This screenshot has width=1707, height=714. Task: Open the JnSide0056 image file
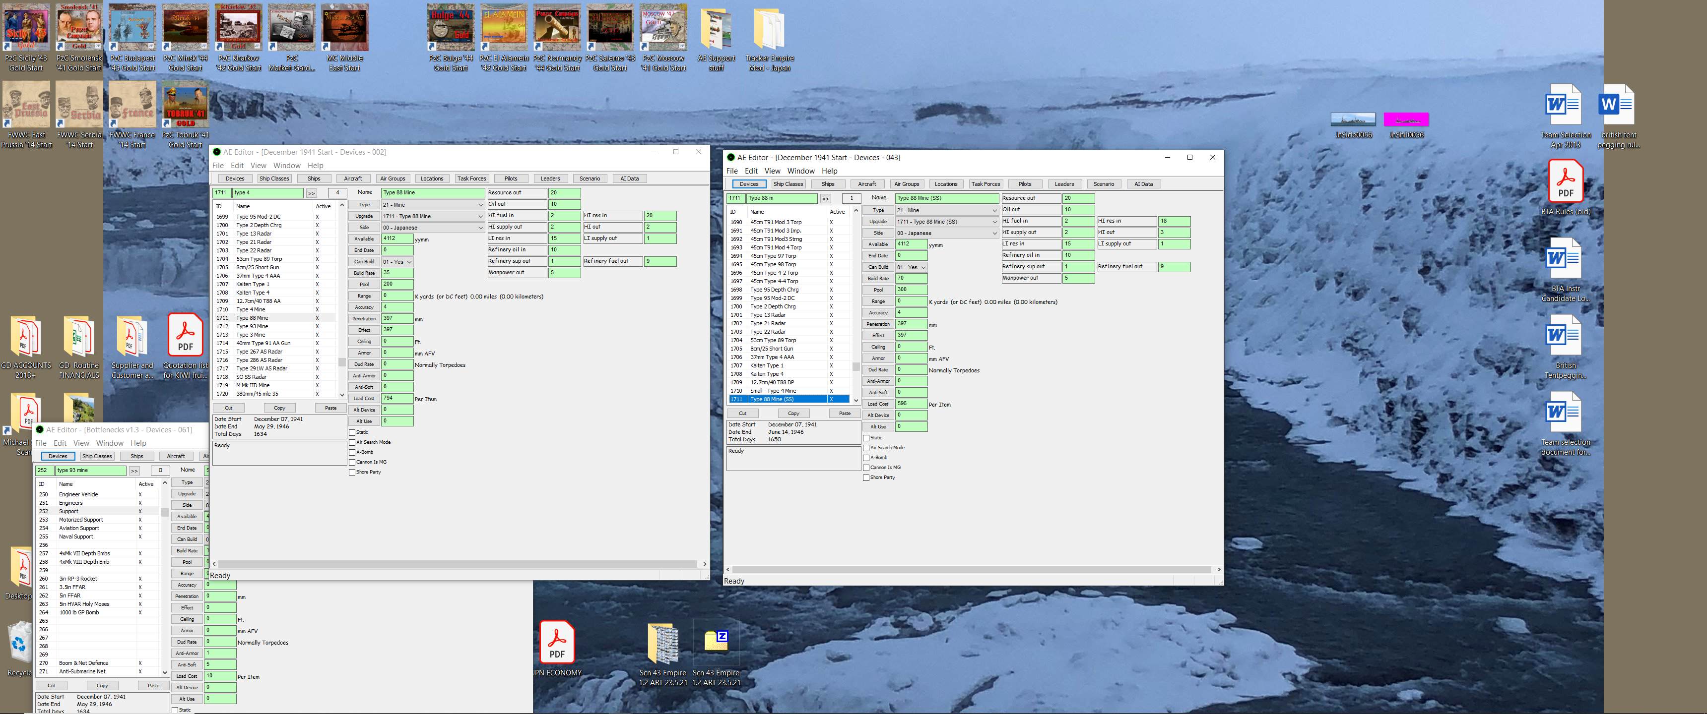1353,124
